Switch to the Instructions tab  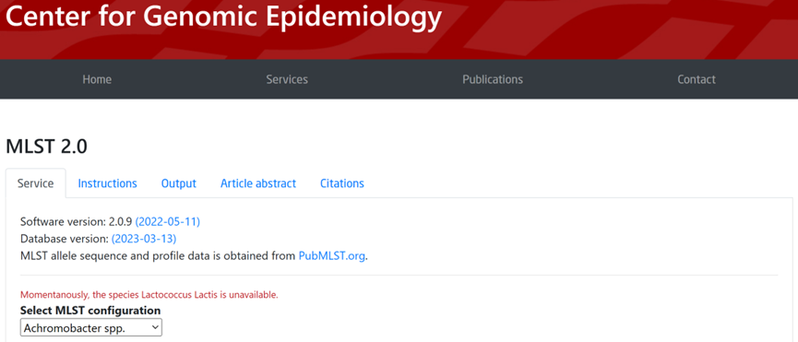pos(107,183)
